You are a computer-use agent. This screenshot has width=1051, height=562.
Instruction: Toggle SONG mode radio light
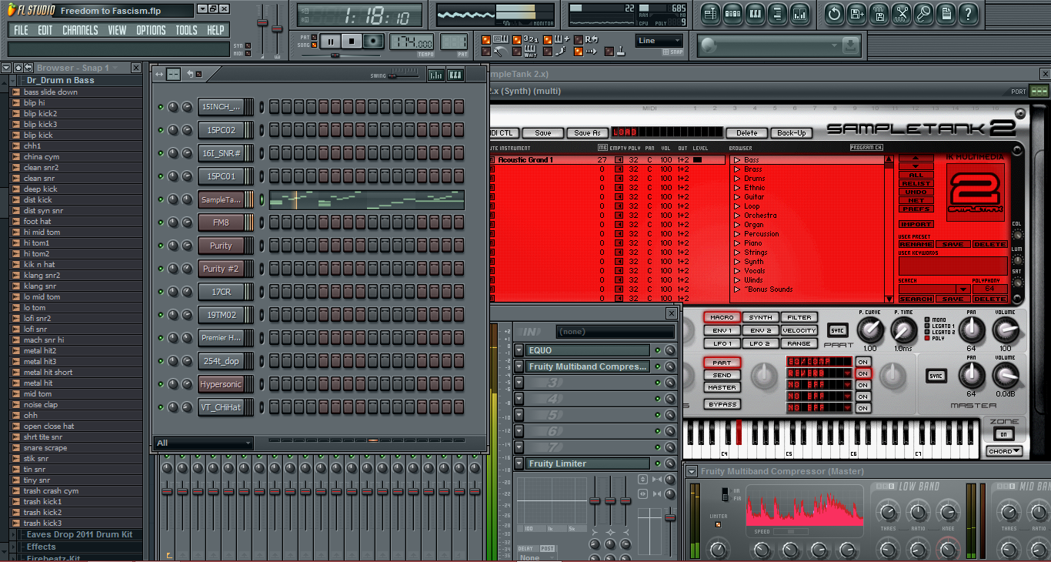tap(315, 45)
